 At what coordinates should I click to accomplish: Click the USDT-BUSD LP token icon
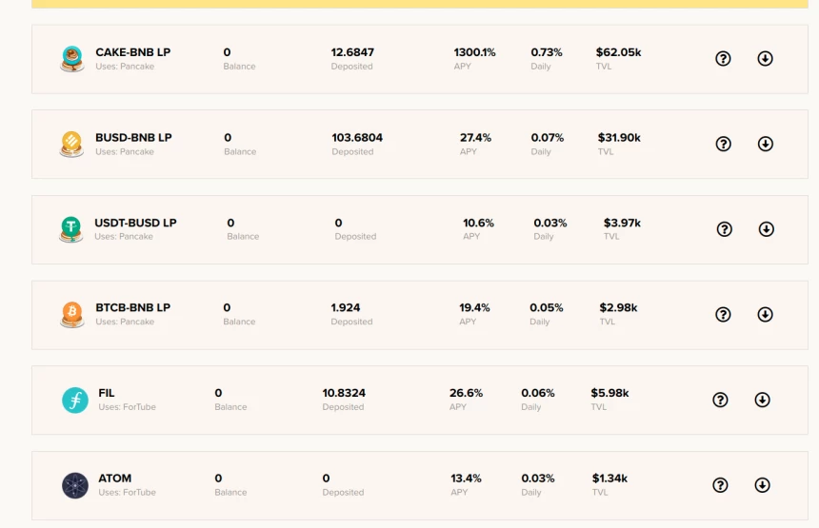point(71,229)
